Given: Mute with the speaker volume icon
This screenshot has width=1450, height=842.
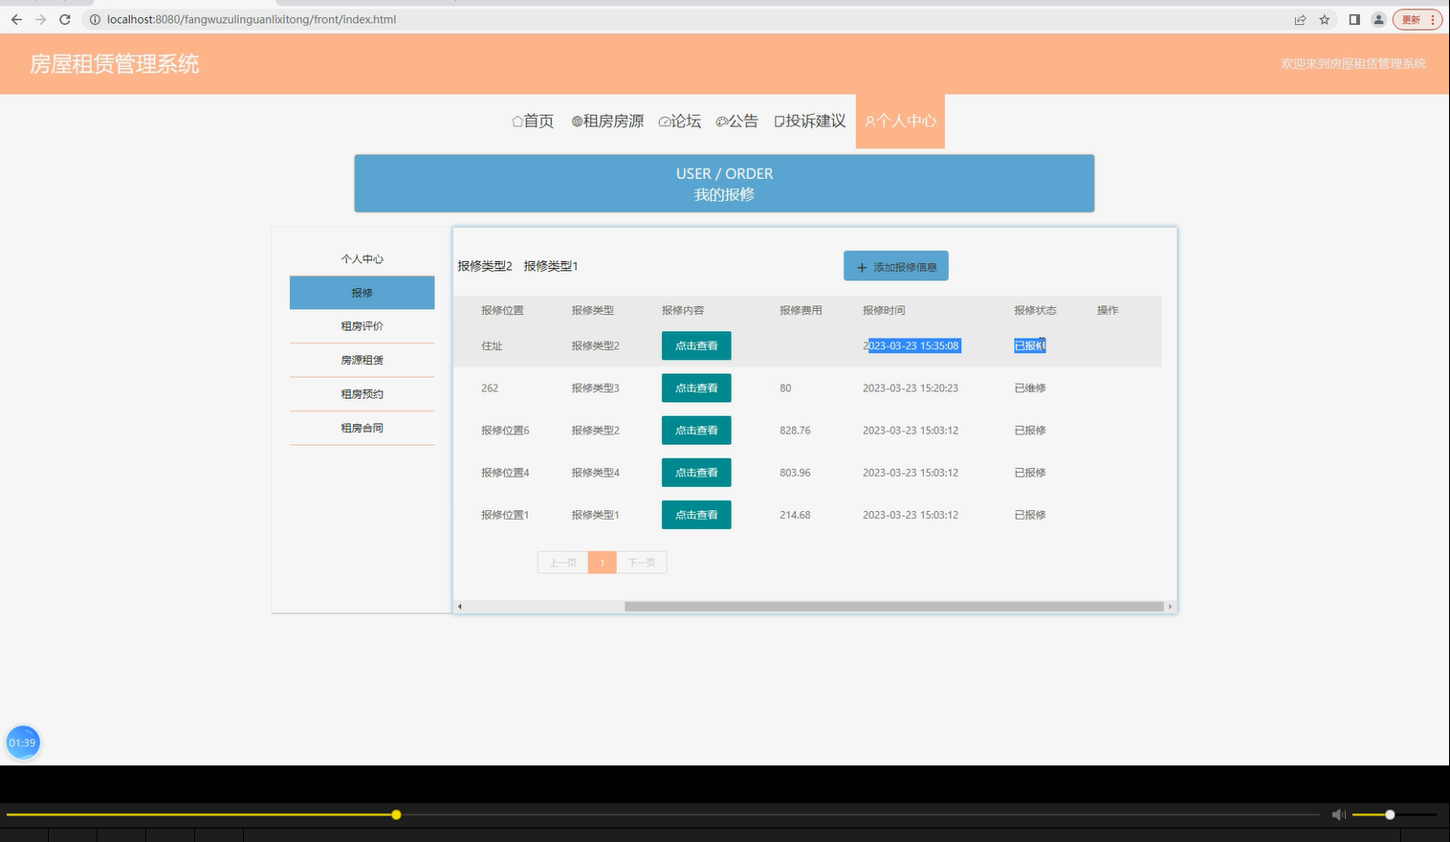Looking at the screenshot, I should point(1339,815).
